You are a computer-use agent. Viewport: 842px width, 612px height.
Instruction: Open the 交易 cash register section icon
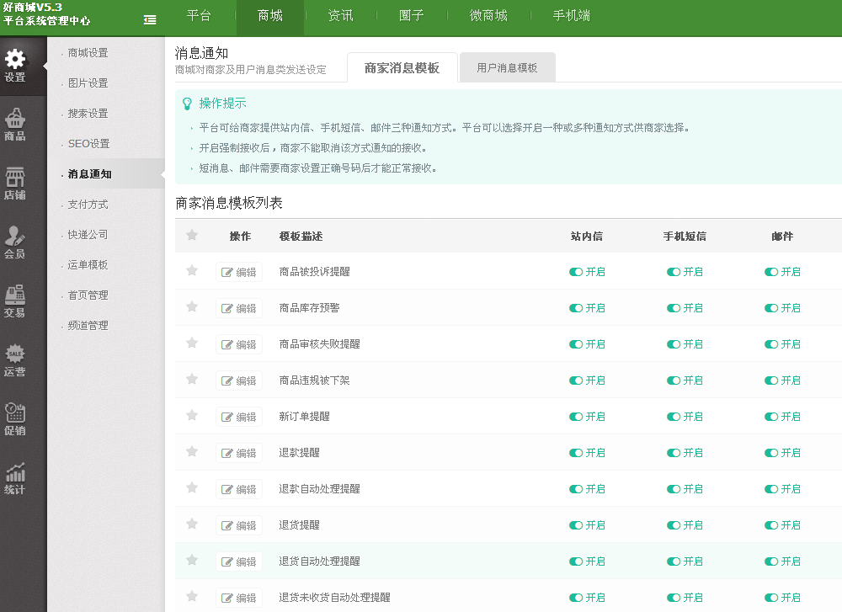pyautogui.click(x=15, y=301)
